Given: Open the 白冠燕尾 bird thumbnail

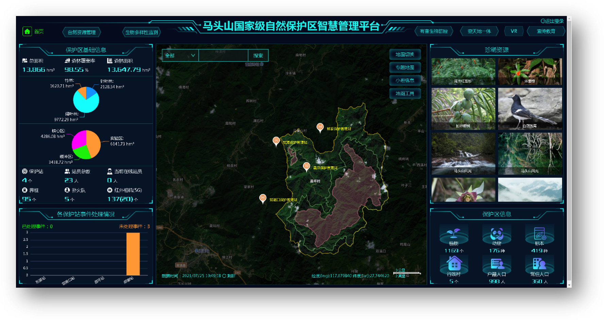Looking at the screenshot, I should point(530,108).
